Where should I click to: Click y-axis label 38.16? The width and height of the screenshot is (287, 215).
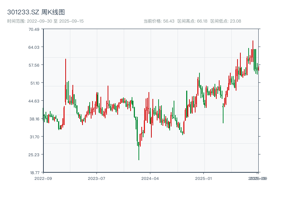[x=34, y=119]
